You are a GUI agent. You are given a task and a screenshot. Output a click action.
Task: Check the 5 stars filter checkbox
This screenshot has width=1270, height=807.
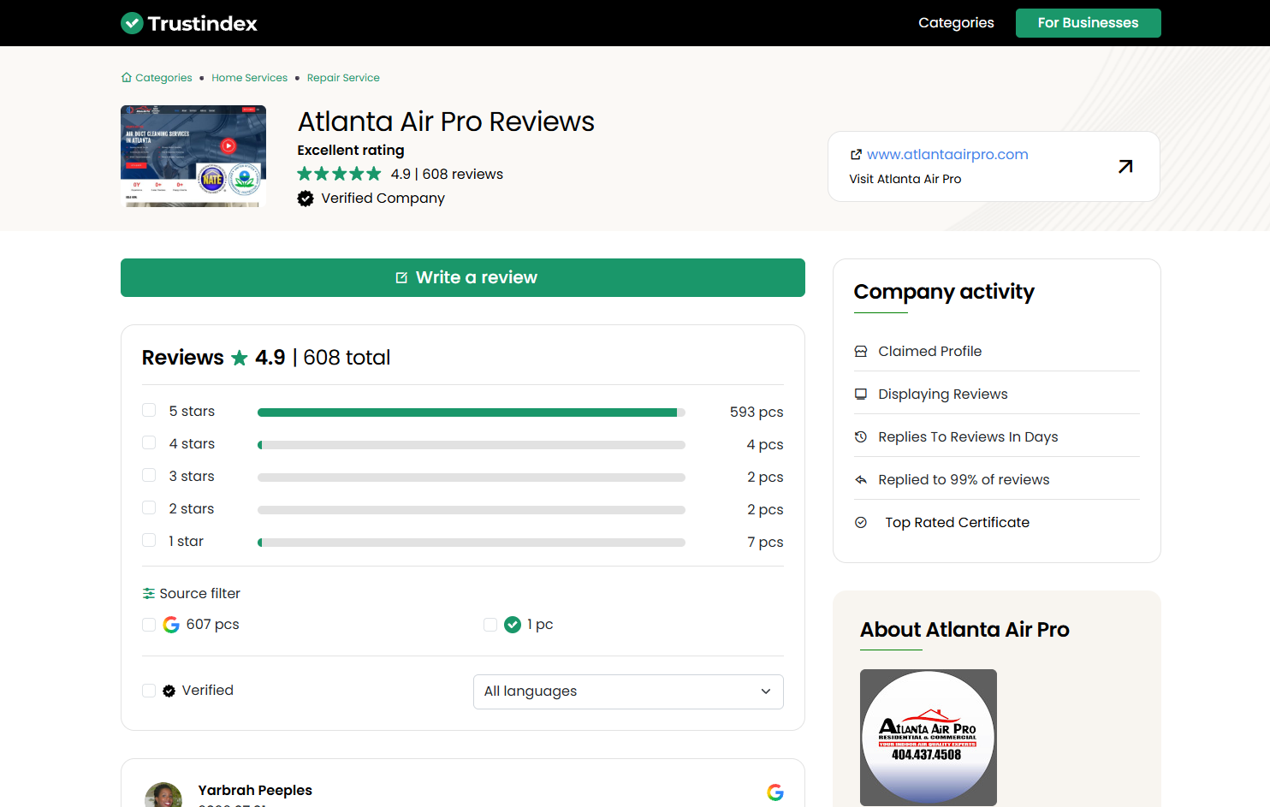(149, 411)
